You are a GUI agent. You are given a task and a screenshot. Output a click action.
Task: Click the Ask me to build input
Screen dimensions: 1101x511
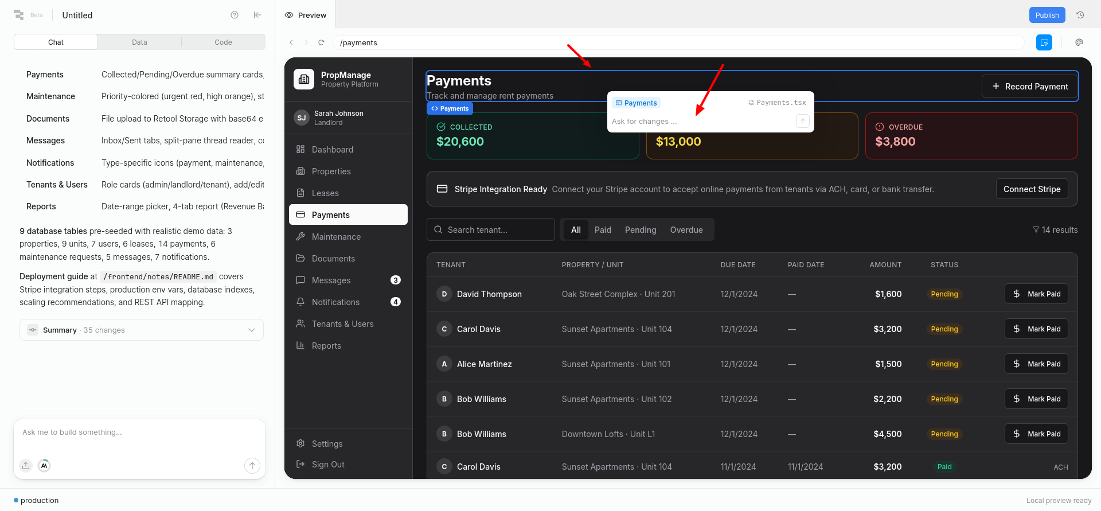pos(139,432)
